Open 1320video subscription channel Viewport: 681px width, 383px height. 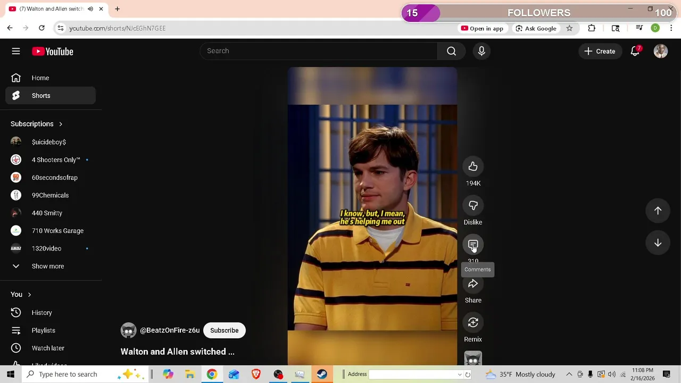pos(51,248)
